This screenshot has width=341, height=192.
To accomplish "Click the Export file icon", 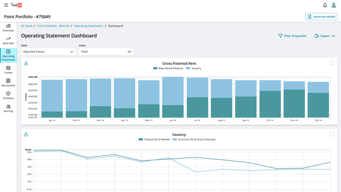I will point(317,36).
